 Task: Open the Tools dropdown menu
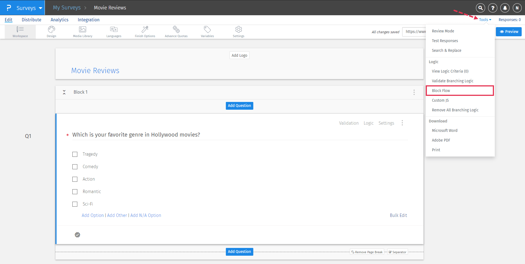(485, 20)
